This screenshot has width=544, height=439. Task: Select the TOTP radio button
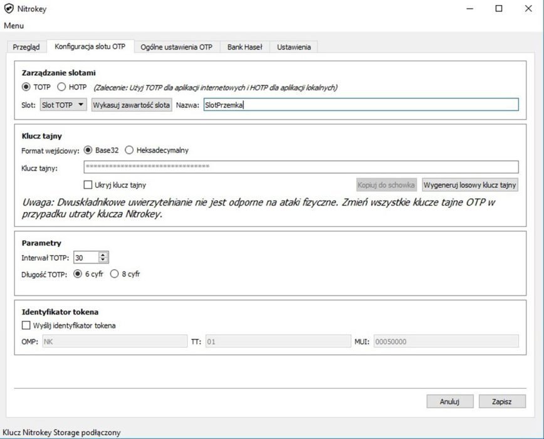pos(26,87)
